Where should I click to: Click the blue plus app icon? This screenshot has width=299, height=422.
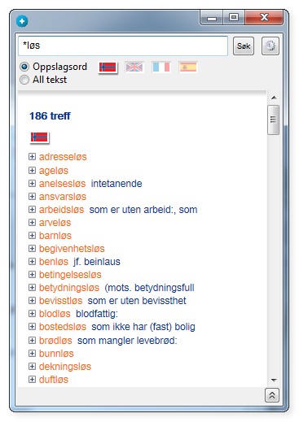coord(22,21)
